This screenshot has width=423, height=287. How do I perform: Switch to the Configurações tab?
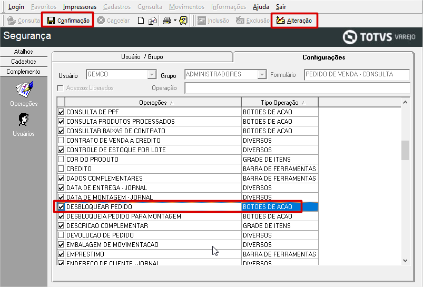[x=324, y=57]
